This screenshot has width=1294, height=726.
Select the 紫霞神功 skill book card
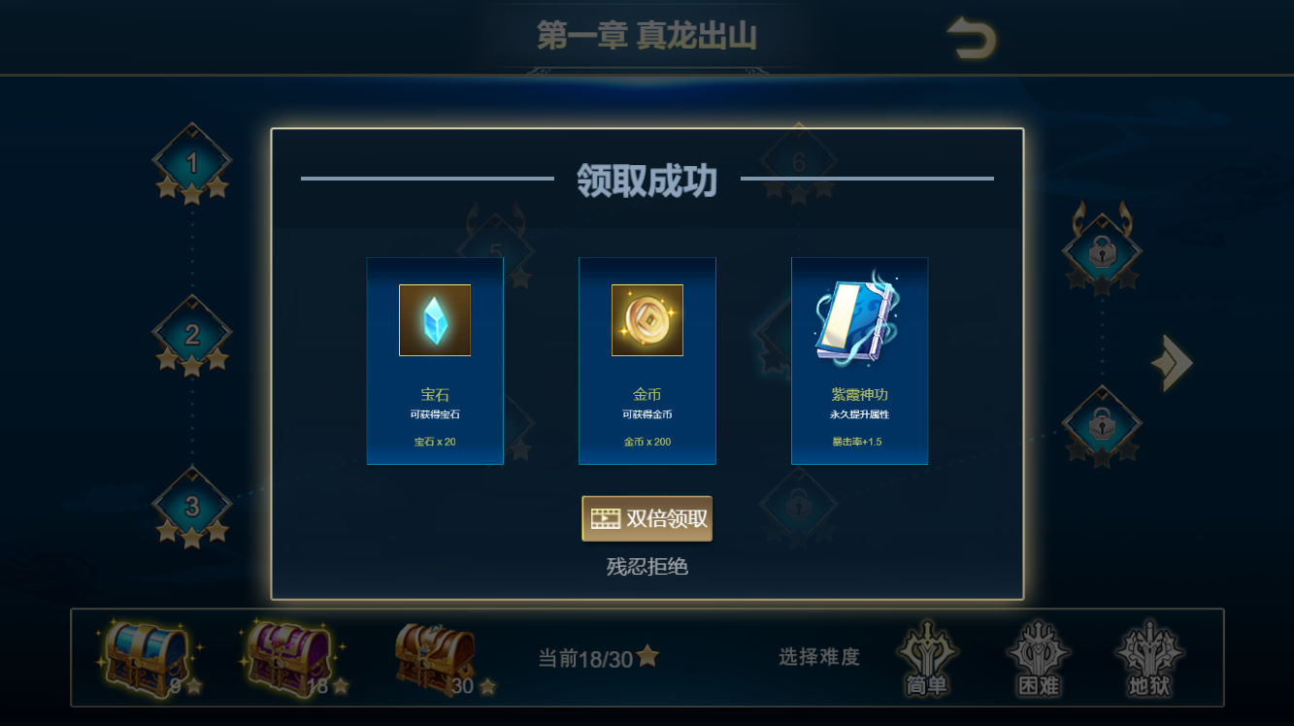[860, 361]
